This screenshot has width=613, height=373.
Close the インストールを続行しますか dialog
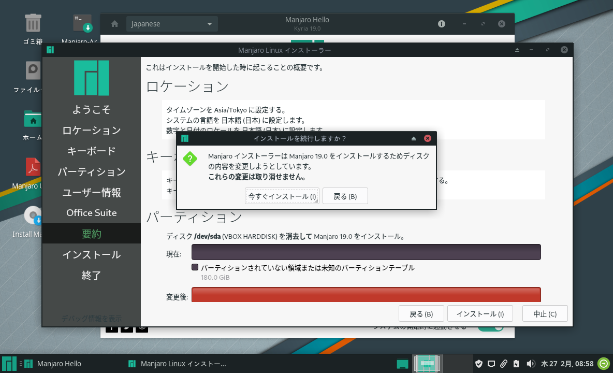pyautogui.click(x=428, y=138)
